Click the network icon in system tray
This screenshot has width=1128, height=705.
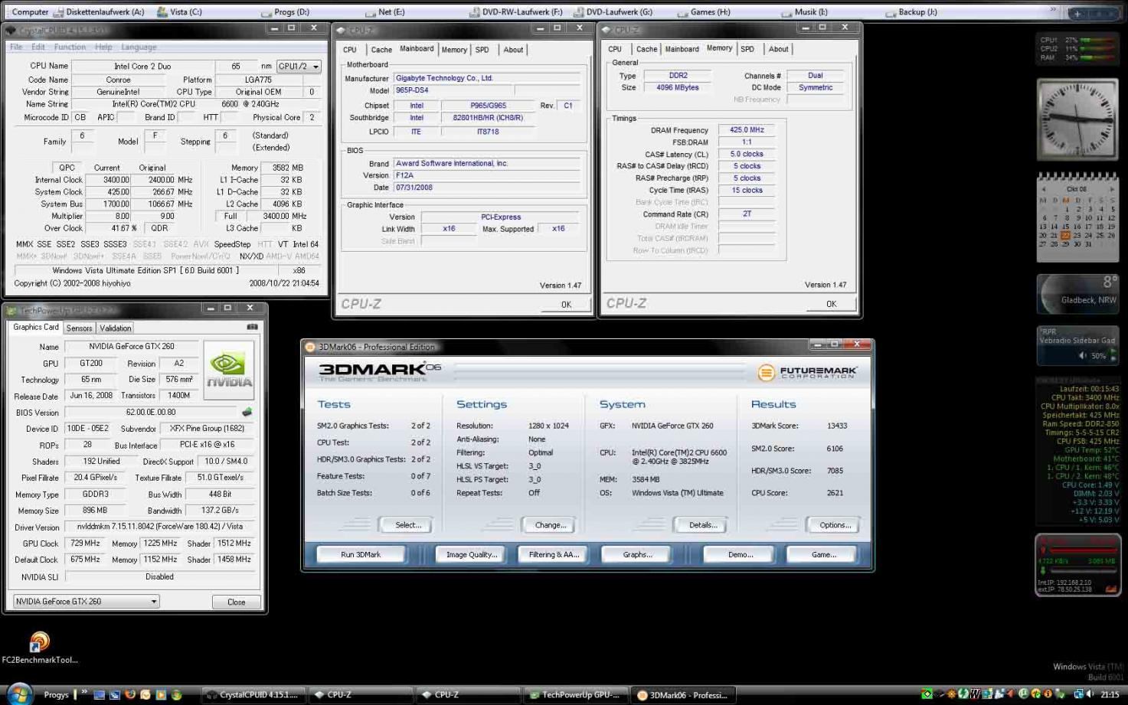[1078, 694]
